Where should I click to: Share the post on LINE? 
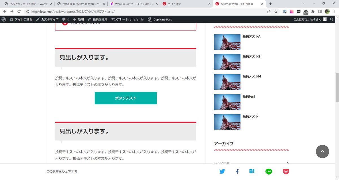[269, 172]
